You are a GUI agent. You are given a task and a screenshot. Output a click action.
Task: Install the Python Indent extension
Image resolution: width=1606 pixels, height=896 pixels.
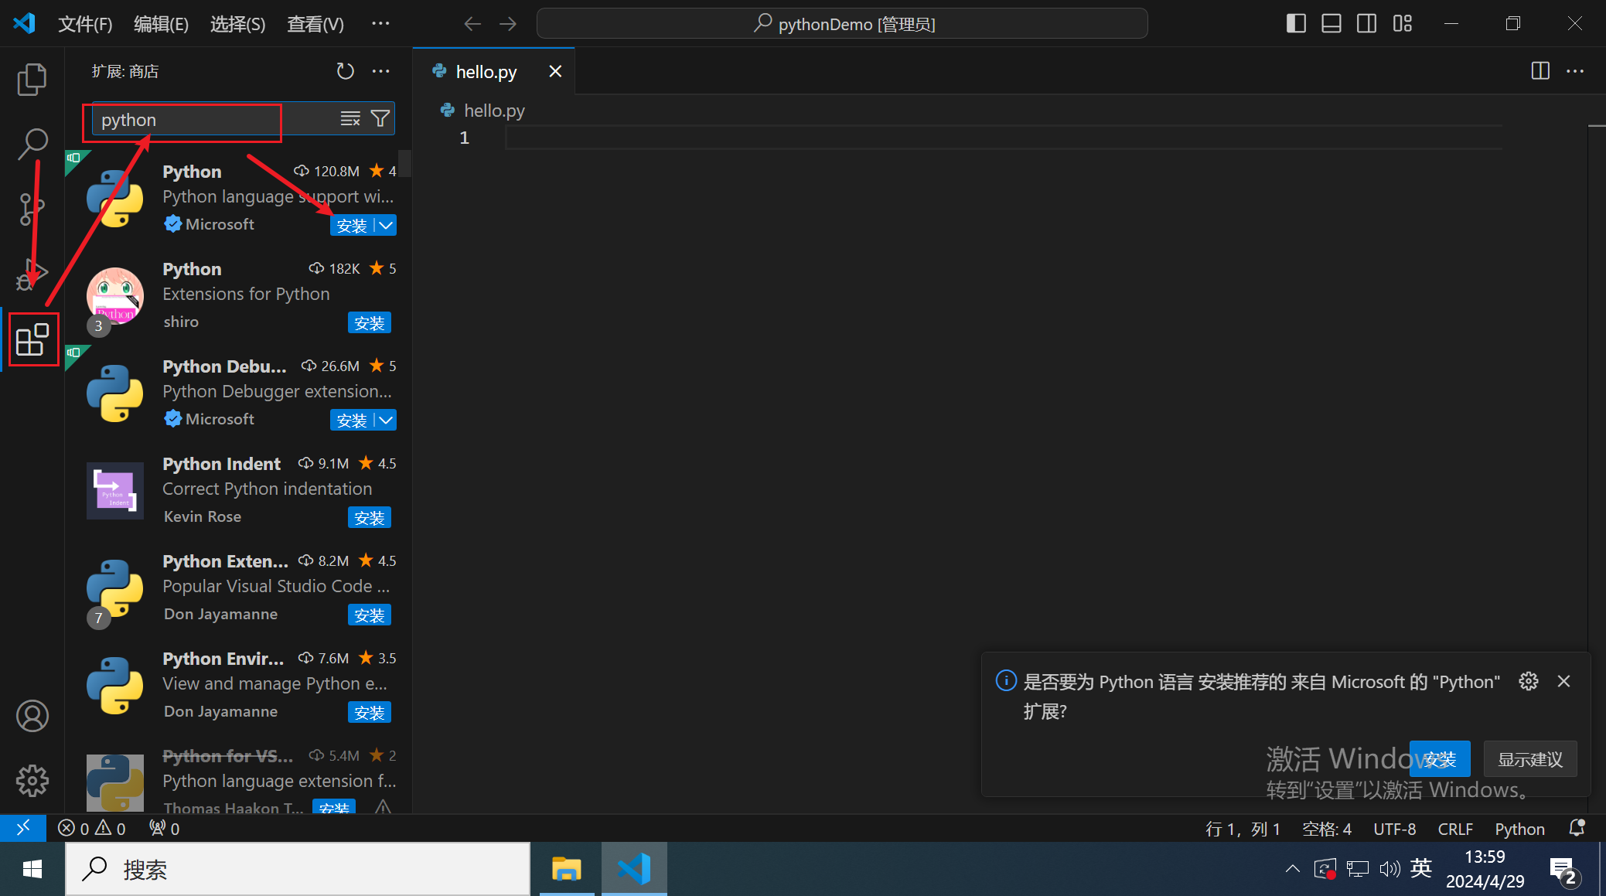click(x=369, y=518)
